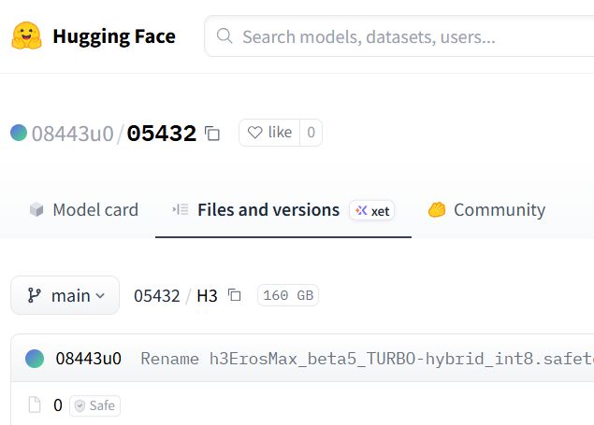Open the H3 folder breadcrumb
The width and height of the screenshot is (594, 425).
click(x=207, y=296)
